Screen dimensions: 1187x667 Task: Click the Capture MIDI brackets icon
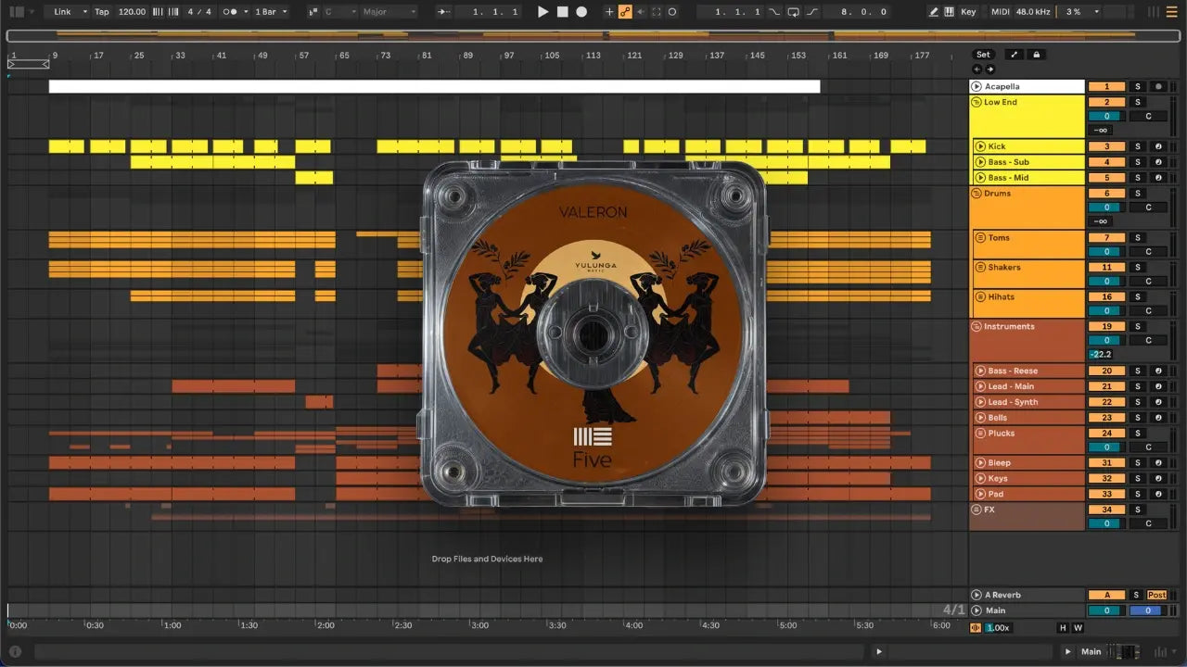pos(657,12)
